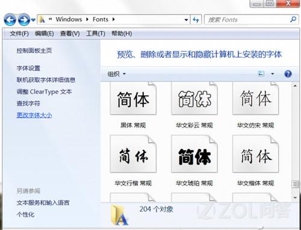Click the Fonts folder icon in address bar
The width and height of the screenshot is (301, 230).
[42, 19]
